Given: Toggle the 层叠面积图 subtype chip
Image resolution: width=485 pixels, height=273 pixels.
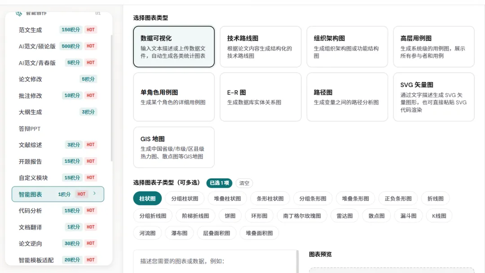Looking at the screenshot, I should pyautogui.click(x=216, y=233).
